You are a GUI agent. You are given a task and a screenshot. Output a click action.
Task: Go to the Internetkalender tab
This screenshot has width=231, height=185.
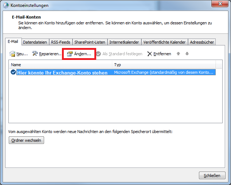coord(124,42)
